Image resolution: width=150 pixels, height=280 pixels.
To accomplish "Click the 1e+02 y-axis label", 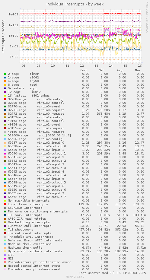I will (13, 14).
